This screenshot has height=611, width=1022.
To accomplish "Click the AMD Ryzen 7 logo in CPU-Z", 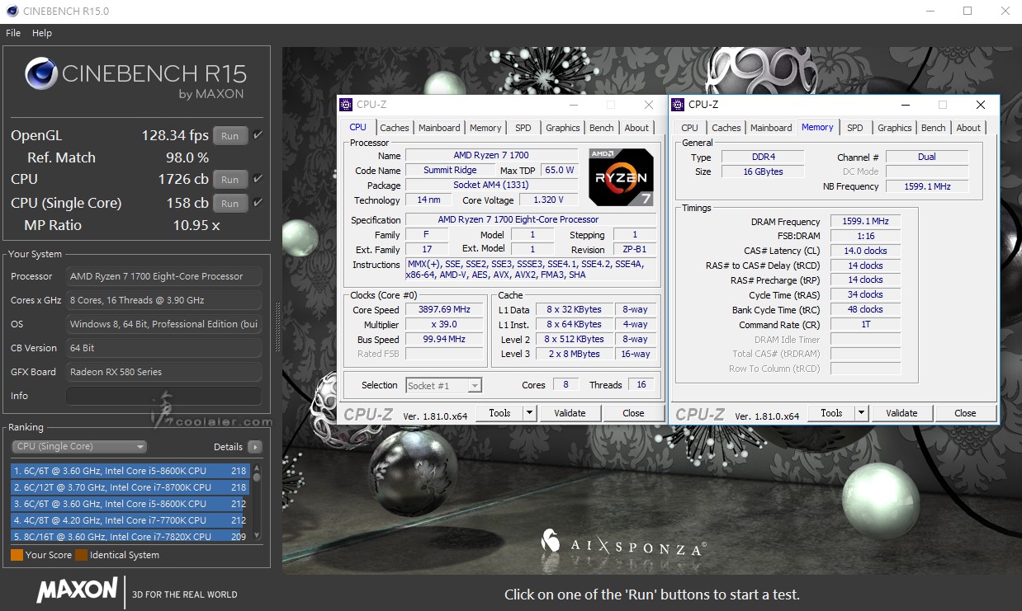I will tap(621, 176).
